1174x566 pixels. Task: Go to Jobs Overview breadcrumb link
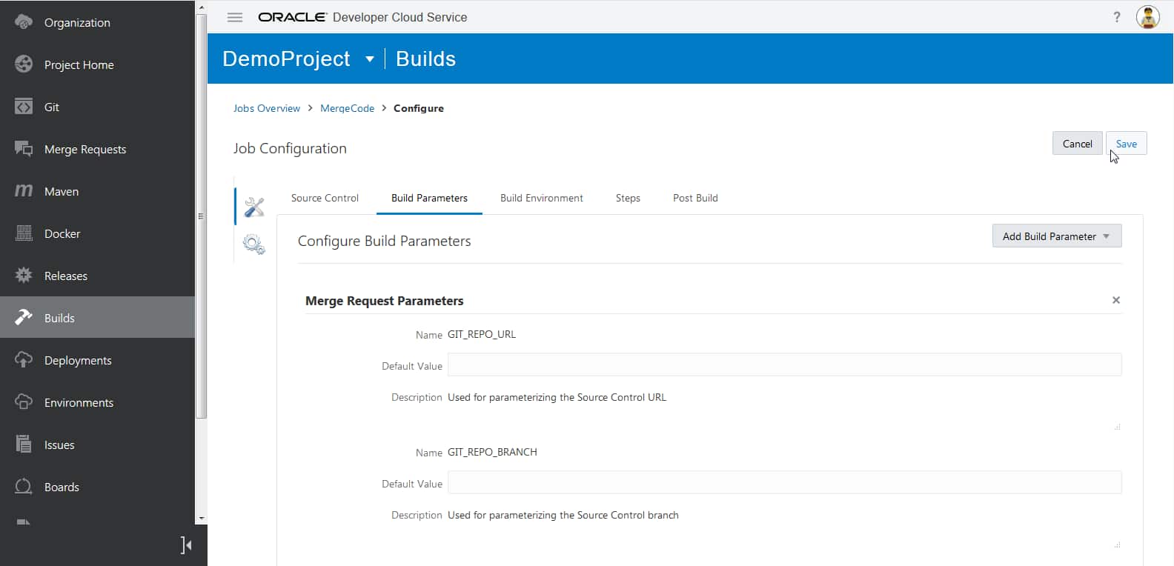tap(267, 108)
